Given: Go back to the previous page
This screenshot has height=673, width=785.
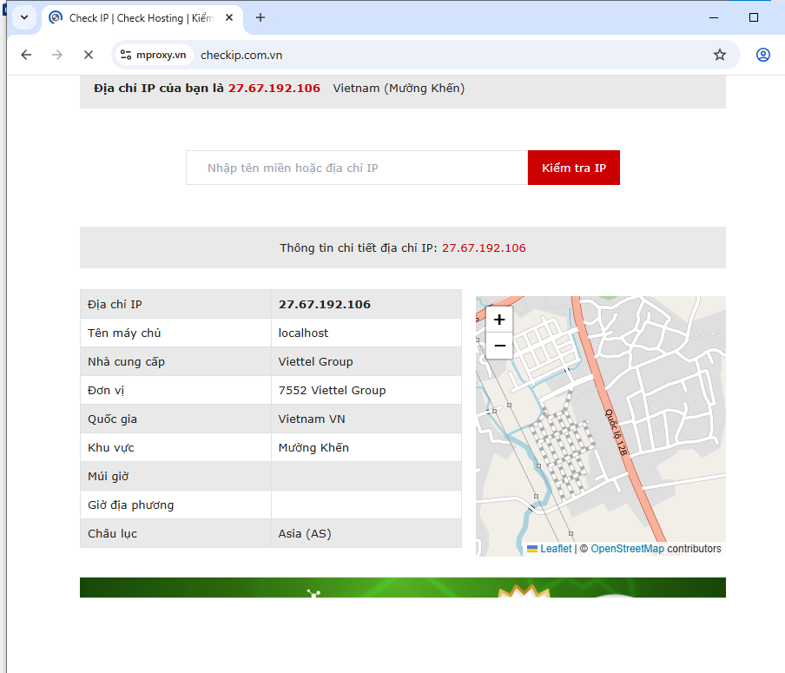Looking at the screenshot, I should (x=26, y=55).
